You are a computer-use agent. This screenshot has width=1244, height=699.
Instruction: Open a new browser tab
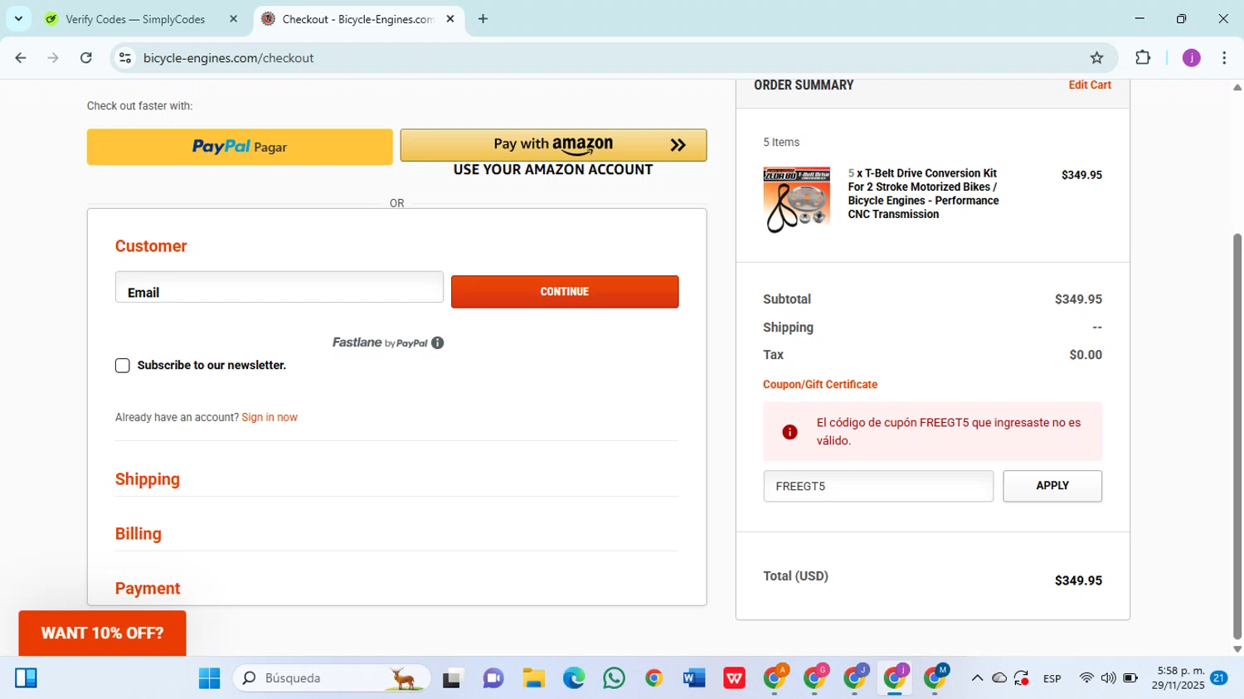coord(483,19)
